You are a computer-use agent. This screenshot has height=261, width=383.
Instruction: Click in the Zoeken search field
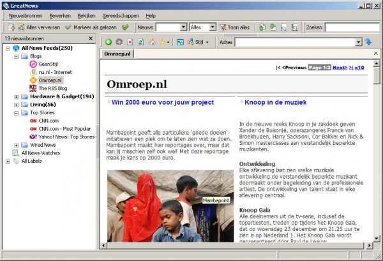[x=352, y=27]
